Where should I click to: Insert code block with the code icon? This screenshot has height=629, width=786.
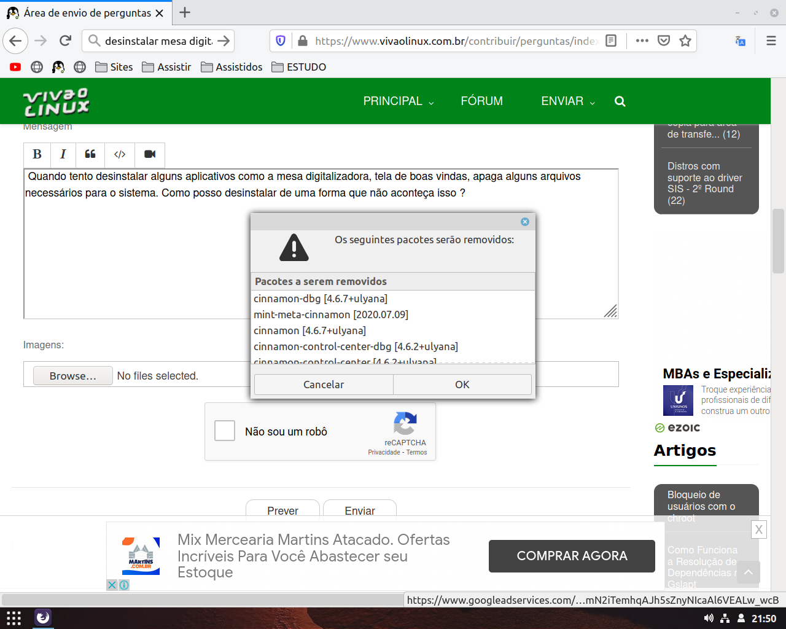tap(120, 154)
